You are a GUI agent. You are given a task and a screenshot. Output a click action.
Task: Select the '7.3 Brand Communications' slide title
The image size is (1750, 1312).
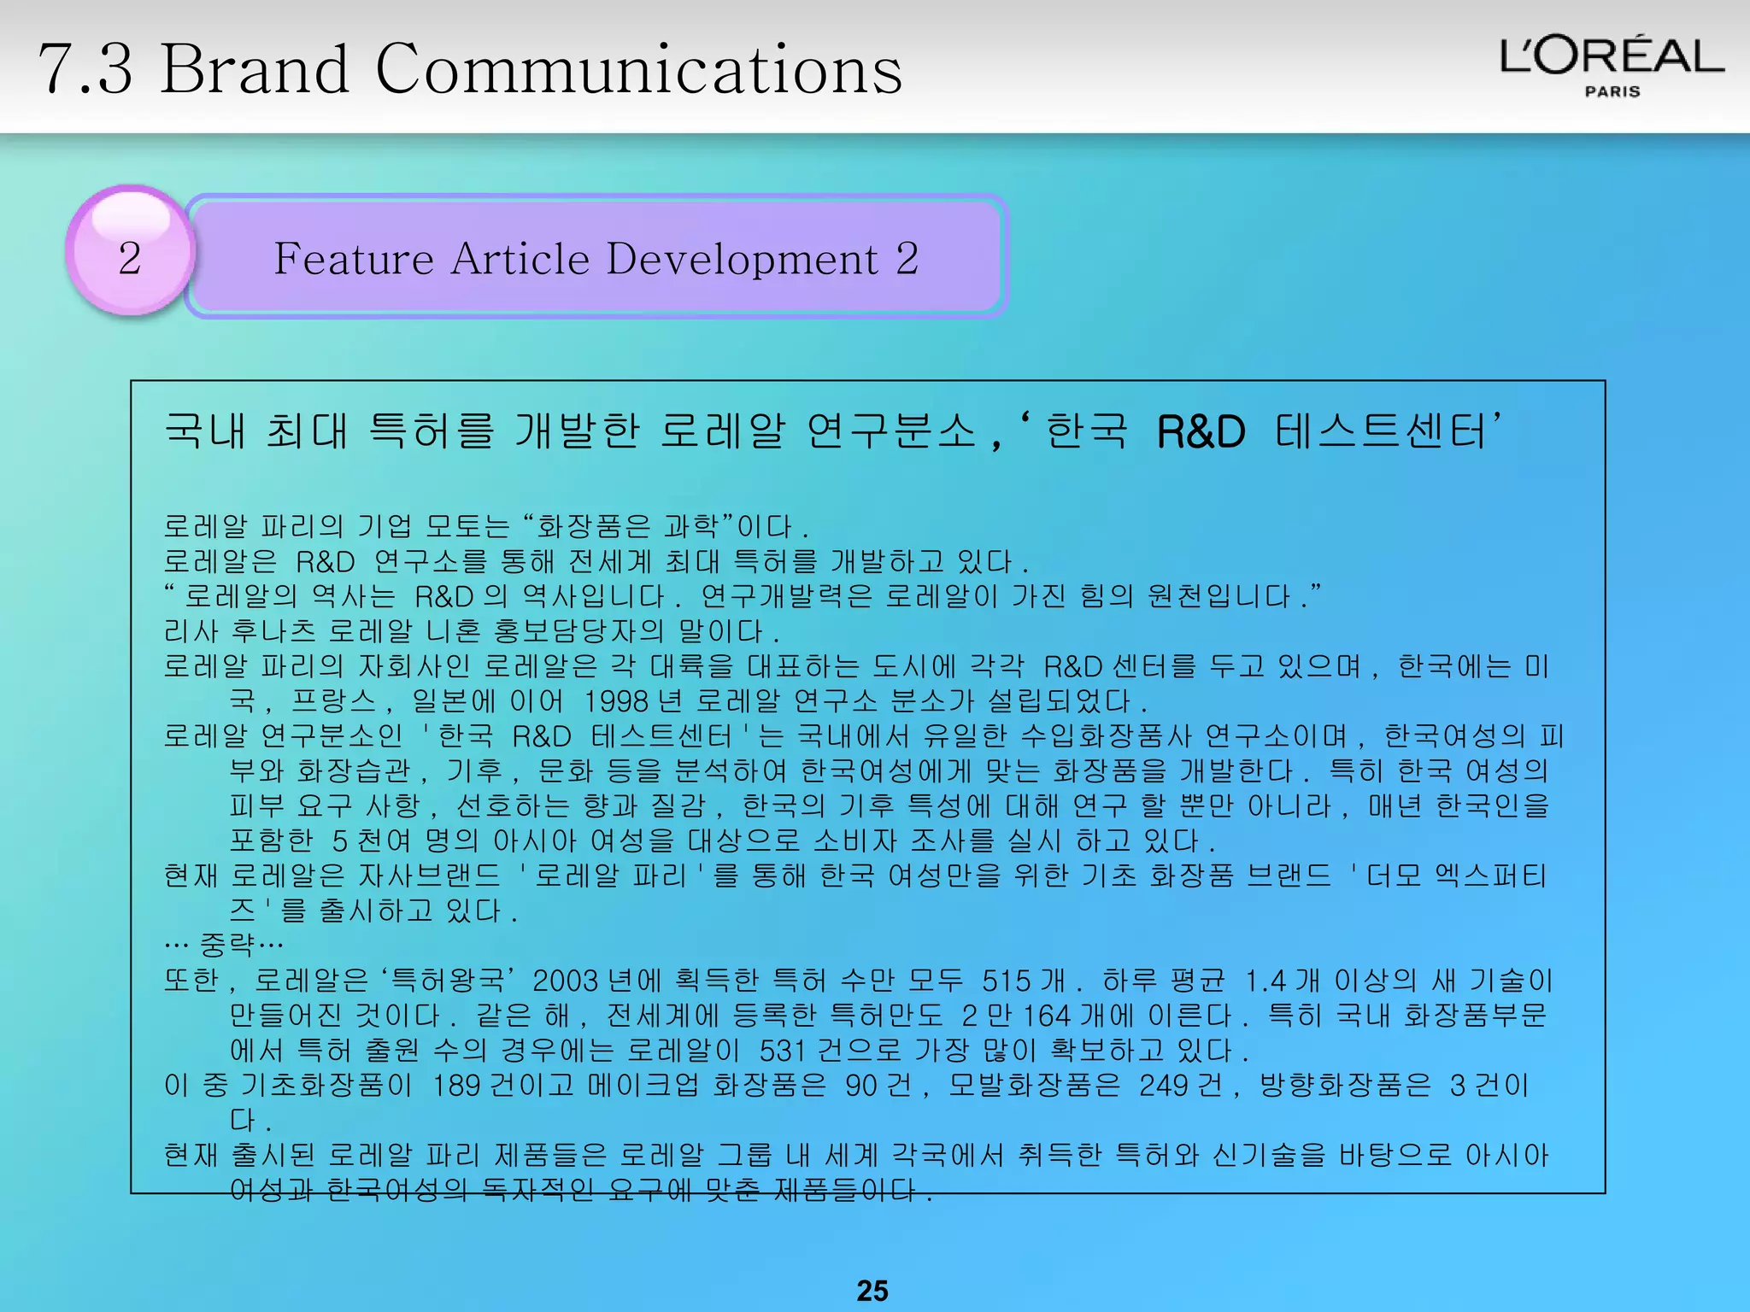click(x=471, y=68)
